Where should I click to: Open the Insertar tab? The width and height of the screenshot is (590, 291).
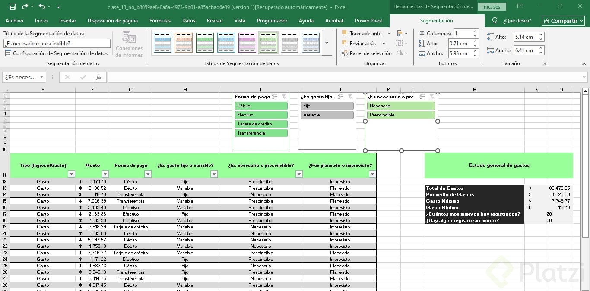67,21
